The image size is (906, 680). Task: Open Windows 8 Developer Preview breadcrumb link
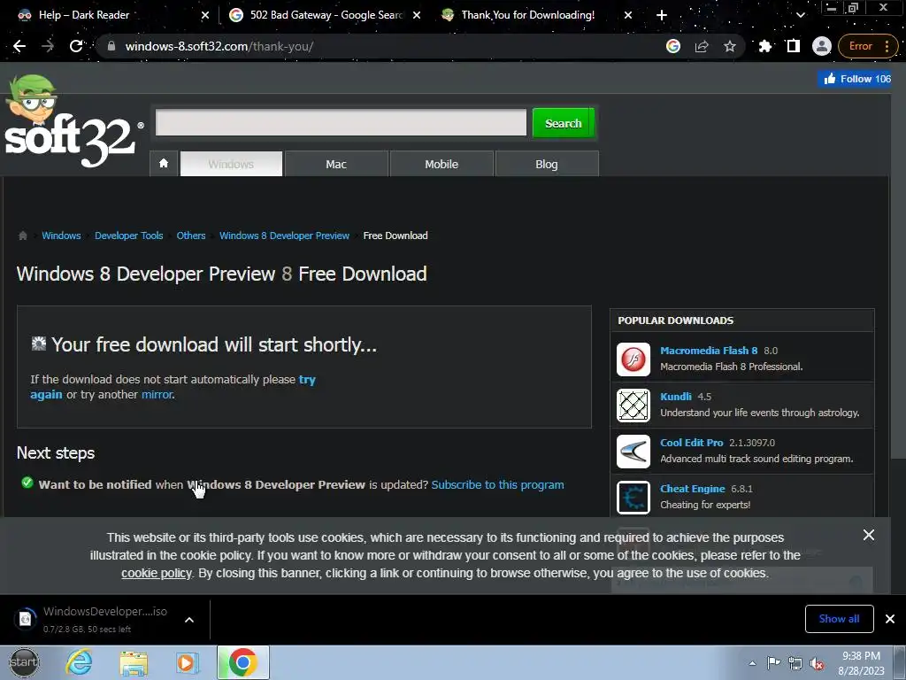tap(284, 236)
